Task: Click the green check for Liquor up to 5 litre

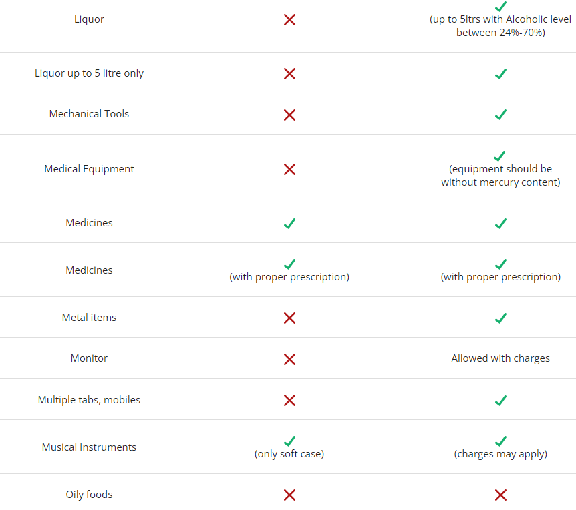Action: coord(500,74)
